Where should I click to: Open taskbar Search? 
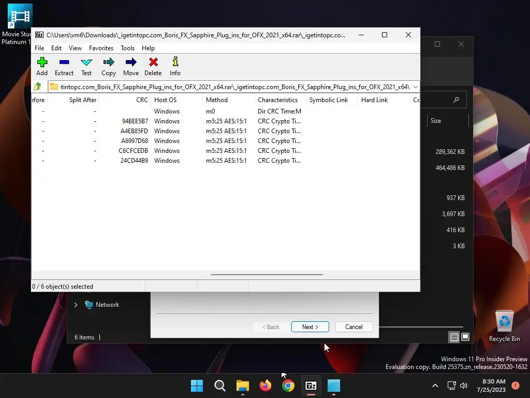tap(219, 386)
